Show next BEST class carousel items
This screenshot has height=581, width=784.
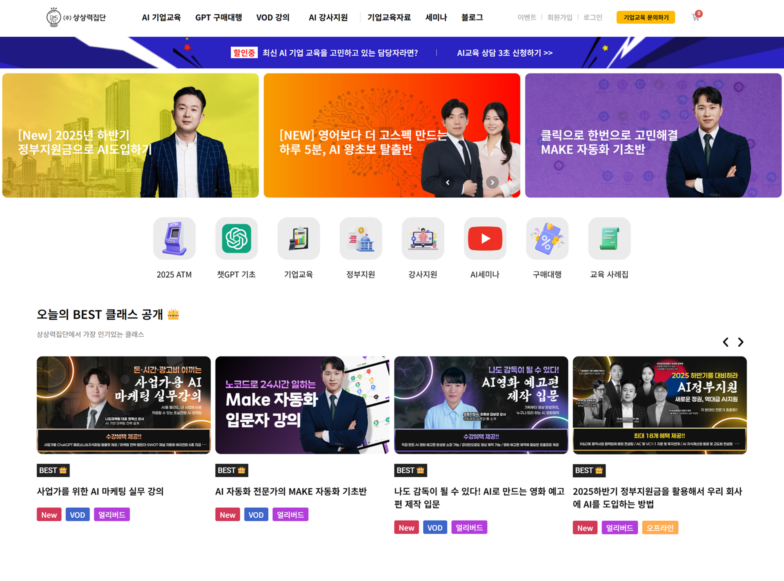click(741, 342)
